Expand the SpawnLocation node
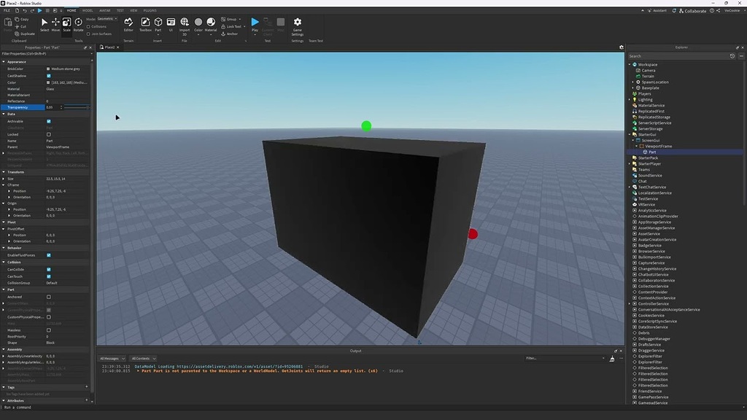Viewport: 747px width, 420px height. pos(633,82)
